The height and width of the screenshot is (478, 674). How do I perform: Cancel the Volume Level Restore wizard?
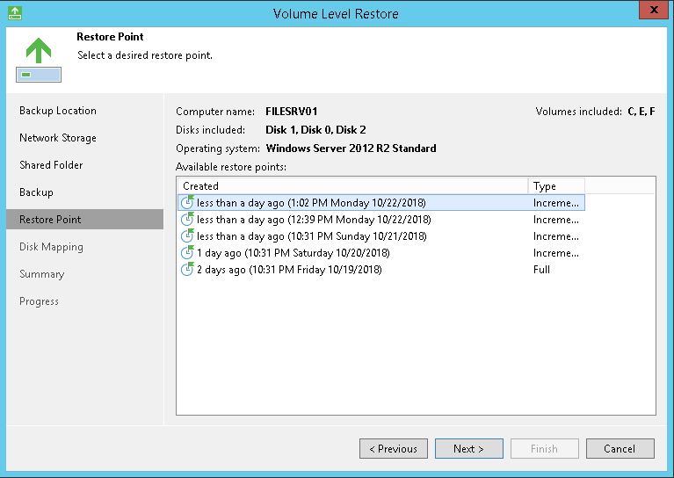coord(620,449)
